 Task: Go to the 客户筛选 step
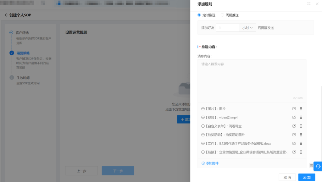[x=22, y=33]
